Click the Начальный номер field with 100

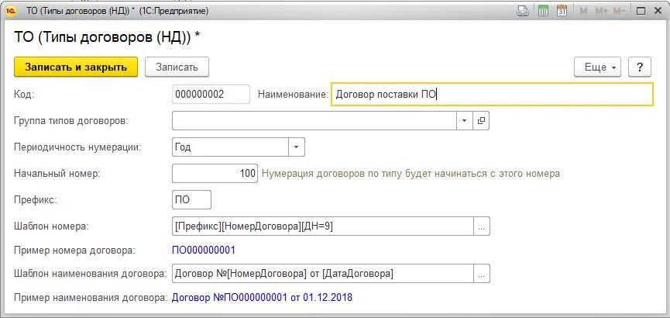click(x=215, y=174)
